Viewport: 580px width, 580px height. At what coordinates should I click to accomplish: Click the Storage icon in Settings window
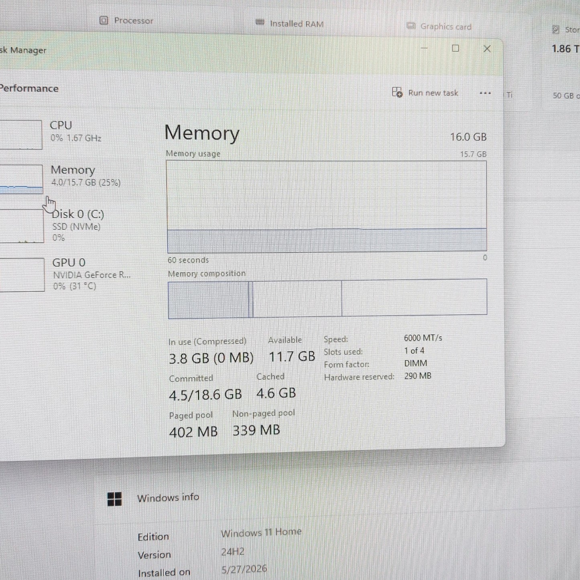pos(556,29)
